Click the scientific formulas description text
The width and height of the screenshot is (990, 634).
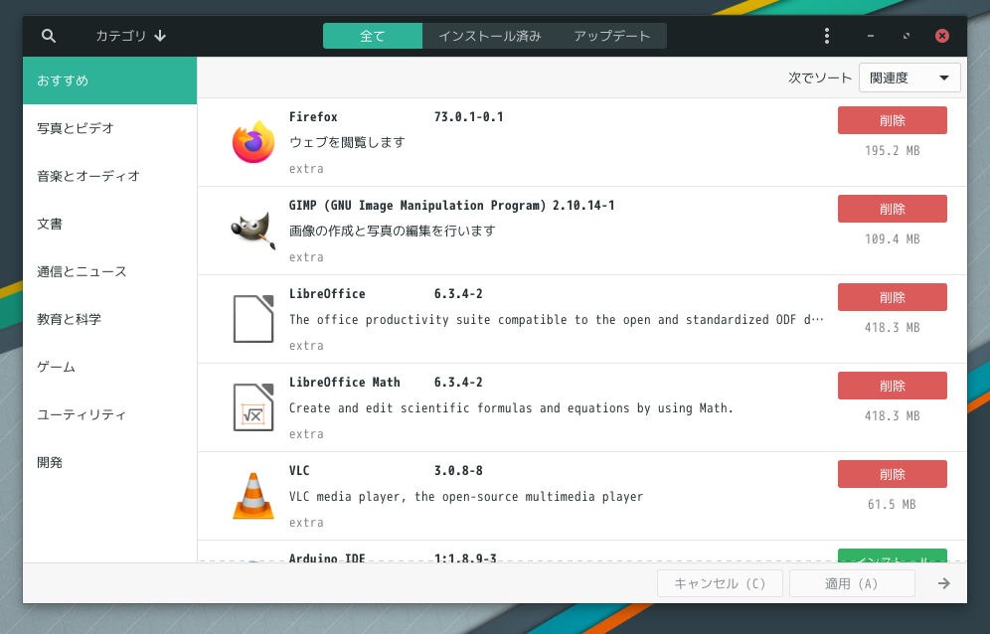(x=512, y=408)
